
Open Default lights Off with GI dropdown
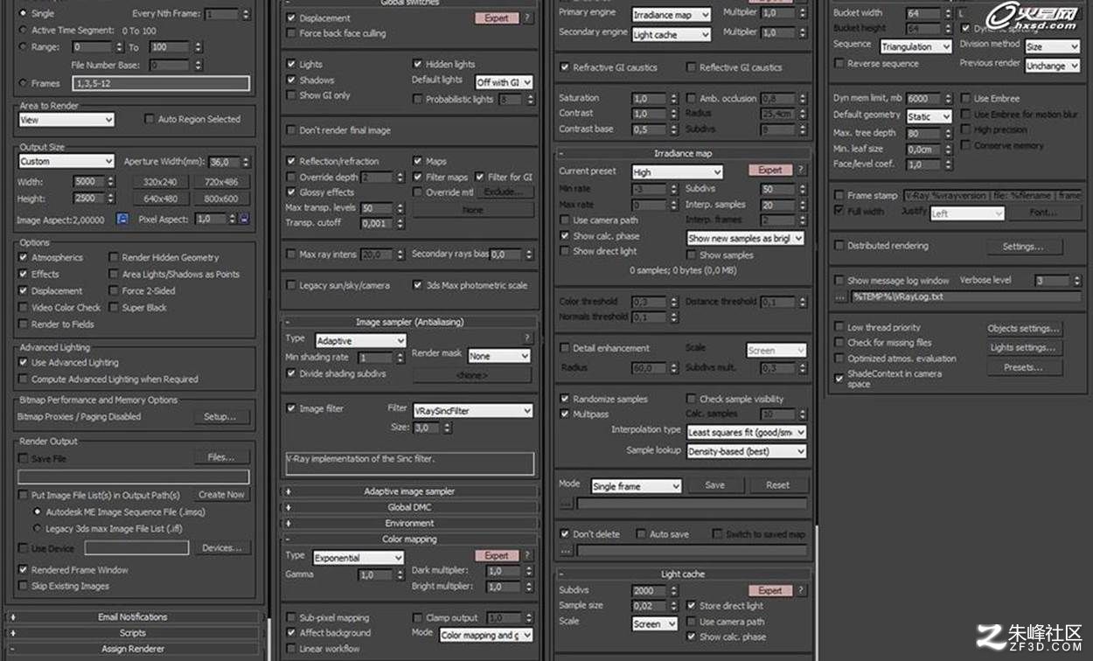point(504,82)
